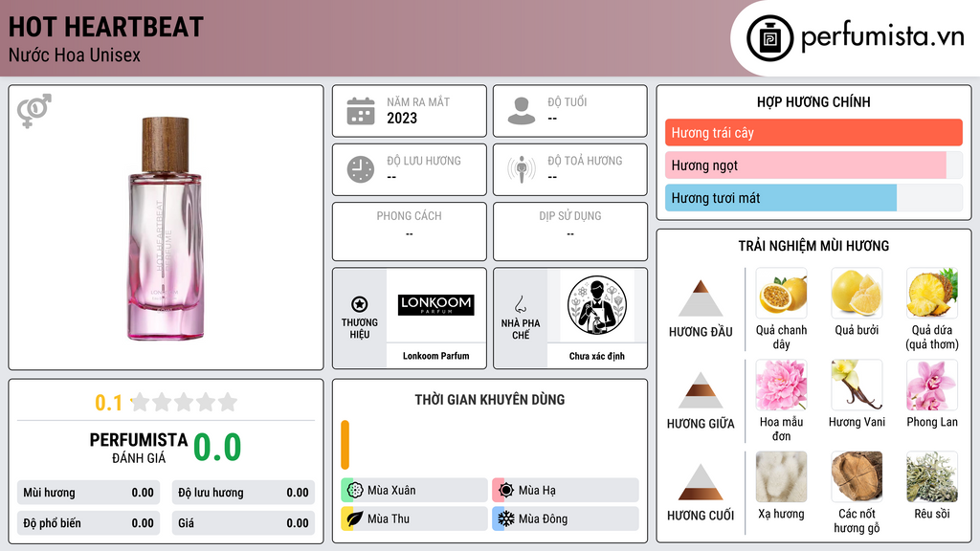Click the perfumista.vn site name text
This screenshot has width=980, height=551.
[x=883, y=37]
